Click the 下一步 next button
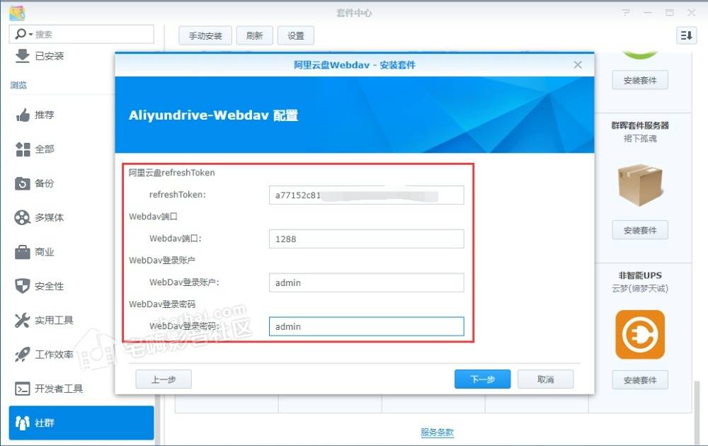Viewport: 708px width, 446px height. pyautogui.click(x=482, y=379)
